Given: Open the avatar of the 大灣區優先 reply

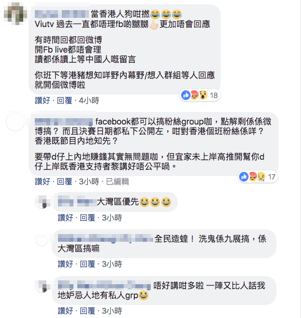Looking at the screenshot, I should pos(43,202).
